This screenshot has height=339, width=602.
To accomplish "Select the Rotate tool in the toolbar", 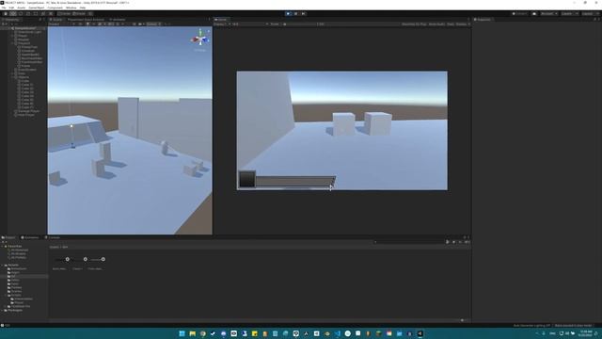I will 21,13.
